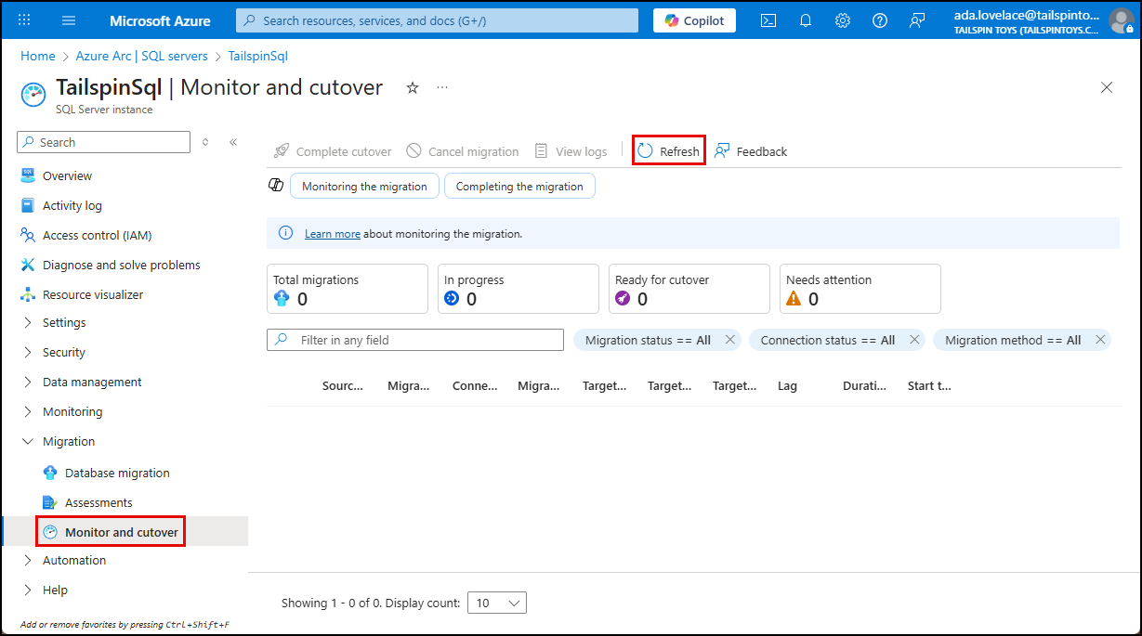Viewport: 1142px width, 636px height.
Task: Click the Learn more link
Action: pyautogui.click(x=332, y=234)
